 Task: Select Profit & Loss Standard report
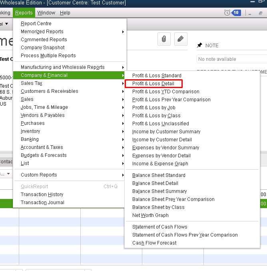tap(157, 76)
